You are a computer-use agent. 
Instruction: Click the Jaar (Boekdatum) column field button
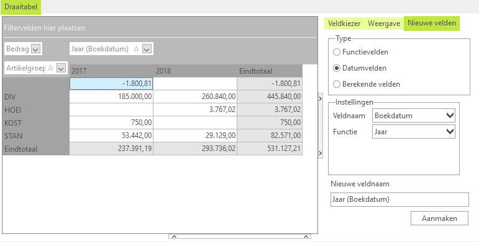pos(111,49)
